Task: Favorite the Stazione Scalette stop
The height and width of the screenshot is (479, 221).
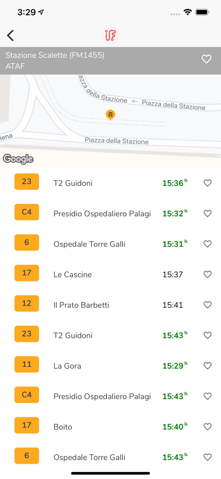Action: coord(207,59)
